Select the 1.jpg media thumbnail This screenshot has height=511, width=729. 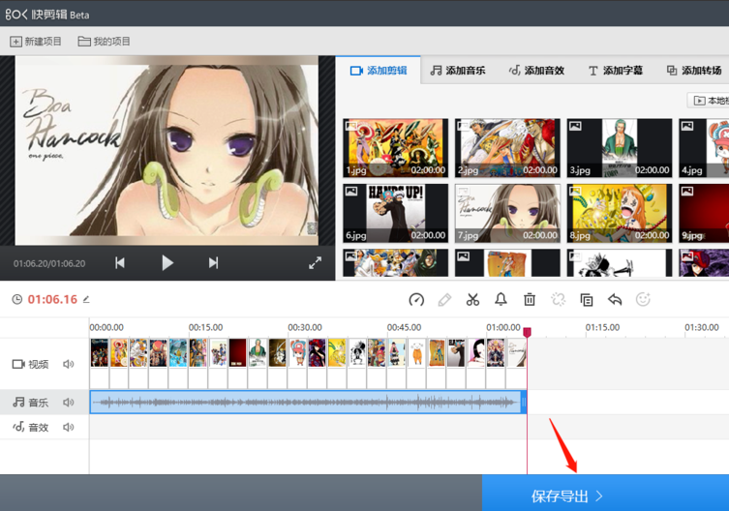tap(396, 148)
